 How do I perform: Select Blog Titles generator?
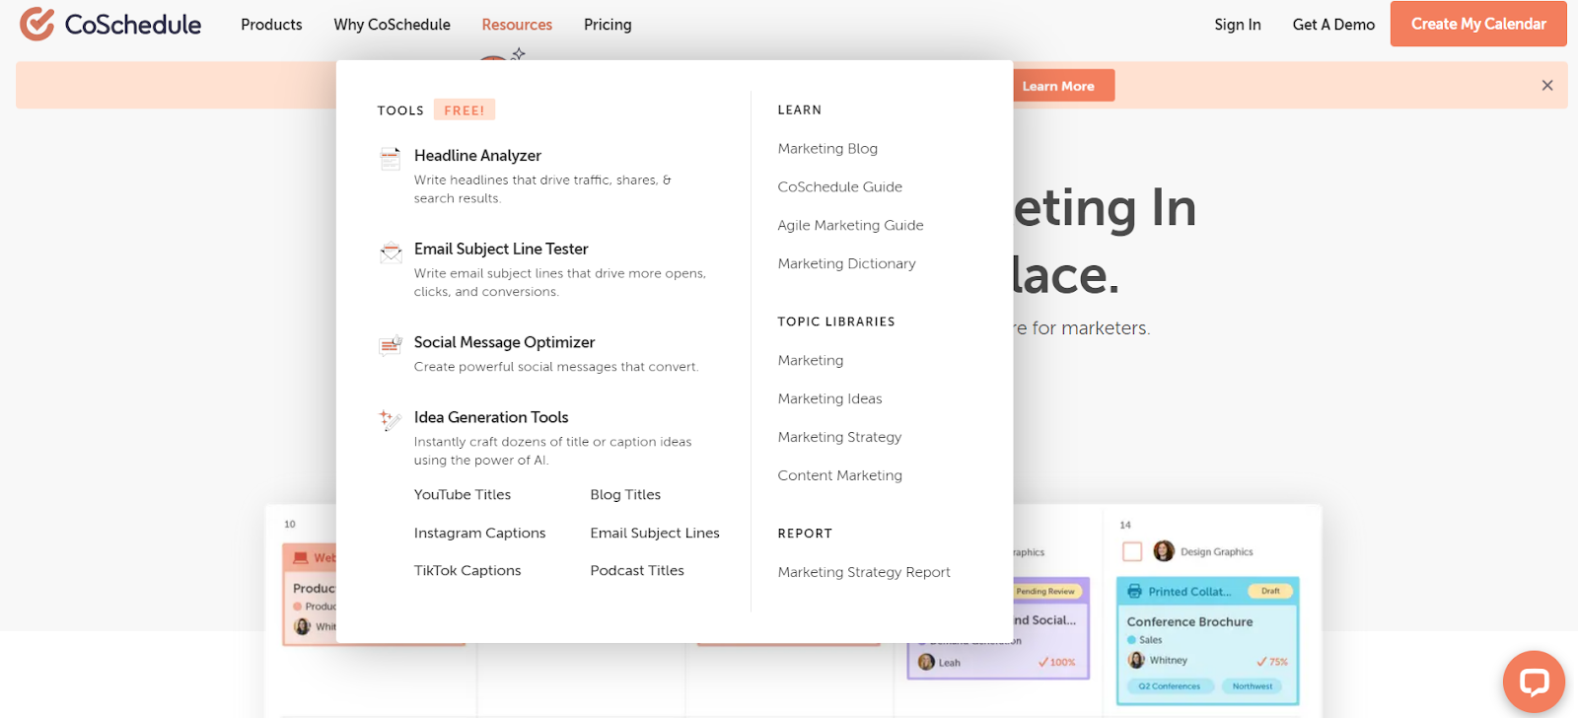click(x=625, y=494)
